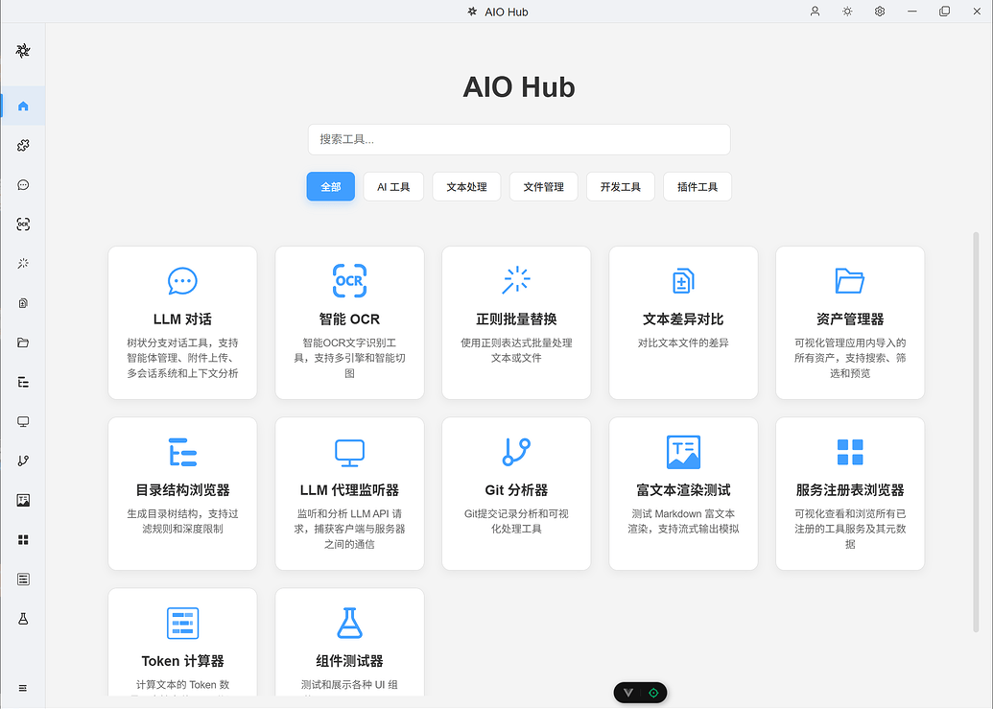Open text diff sidebar icon

tap(23, 303)
